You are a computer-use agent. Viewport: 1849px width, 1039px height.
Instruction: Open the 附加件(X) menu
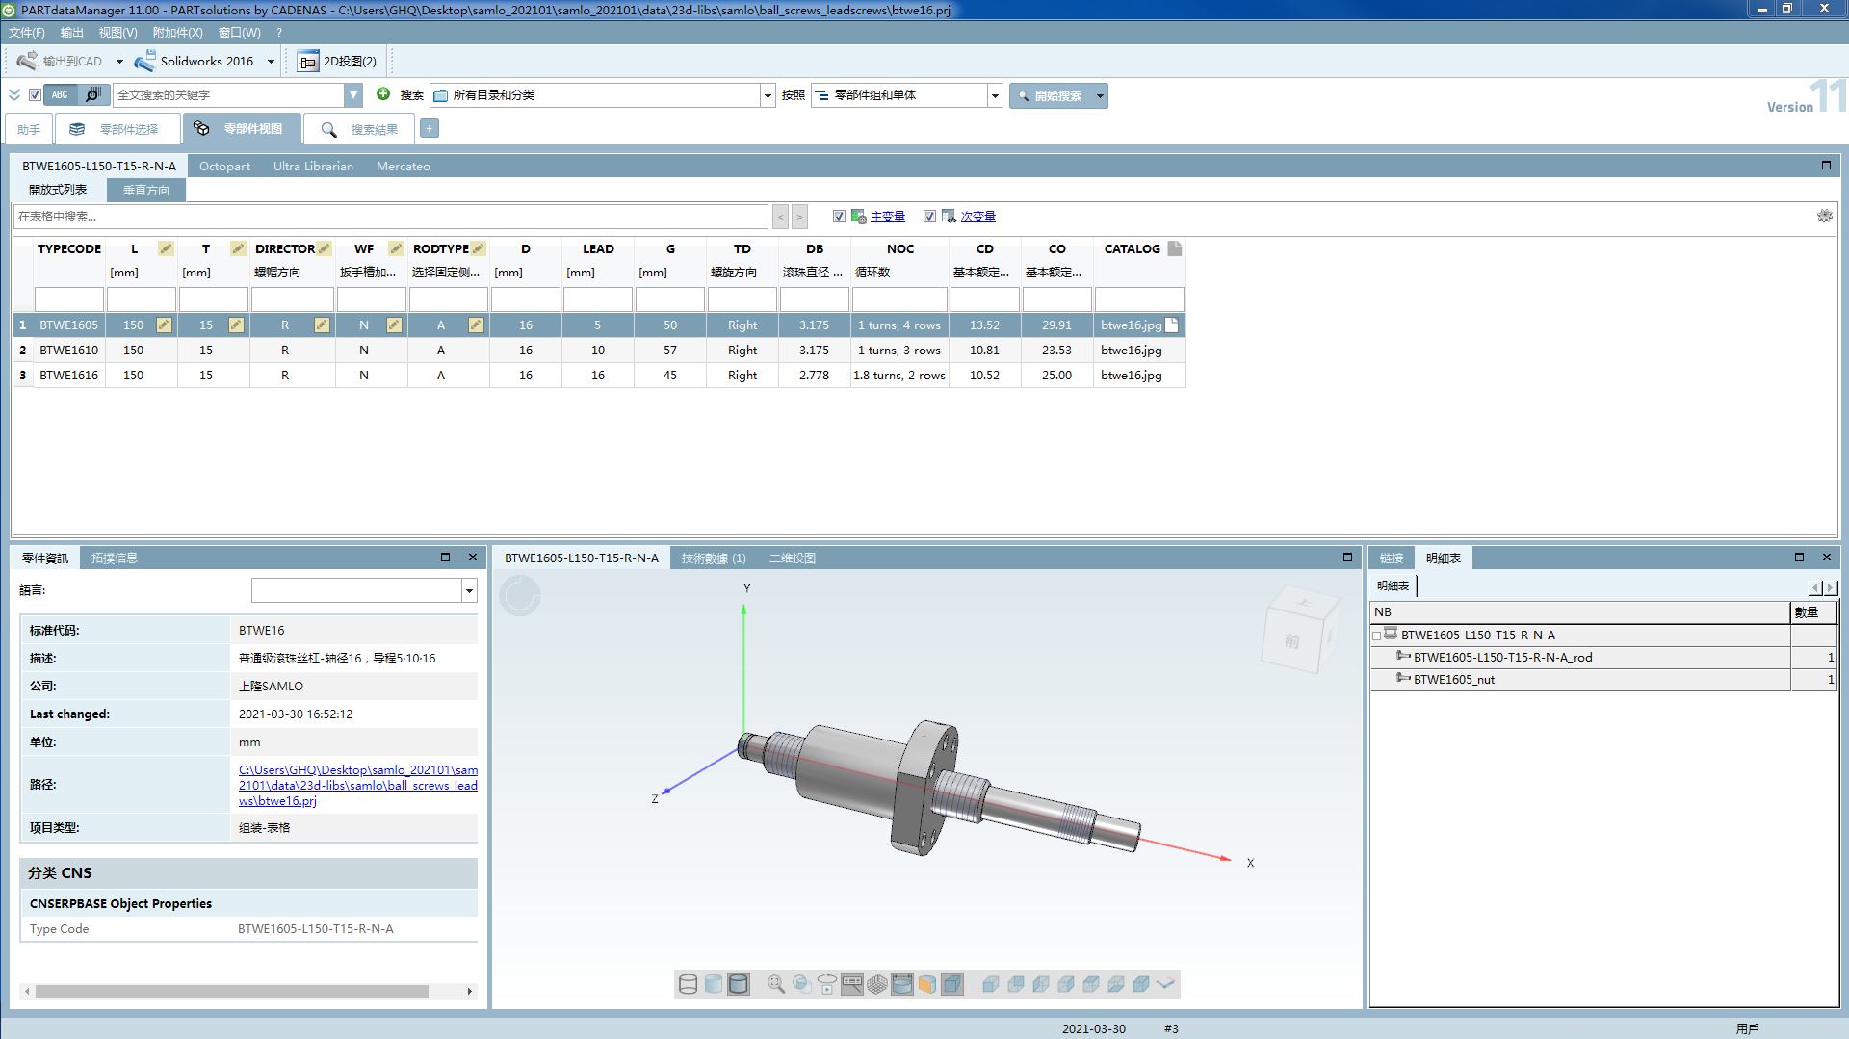click(177, 32)
